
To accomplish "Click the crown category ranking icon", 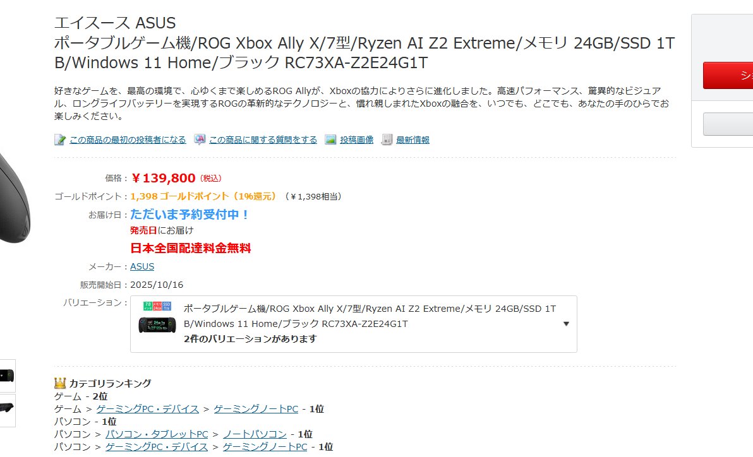I will click(x=59, y=383).
